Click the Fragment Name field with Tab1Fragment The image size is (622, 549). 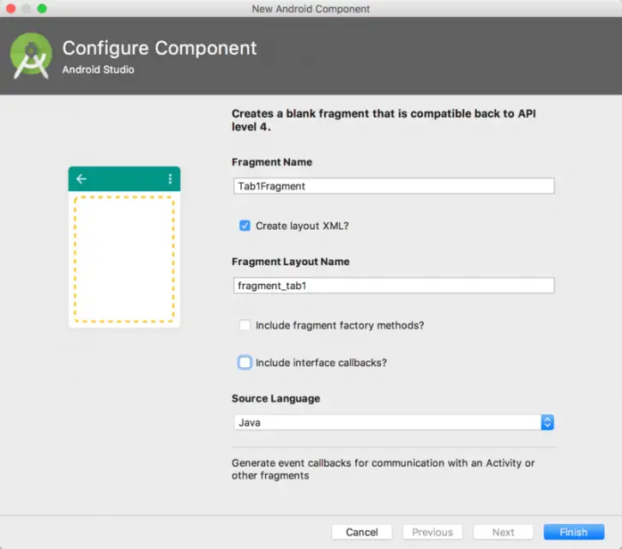[x=393, y=186]
